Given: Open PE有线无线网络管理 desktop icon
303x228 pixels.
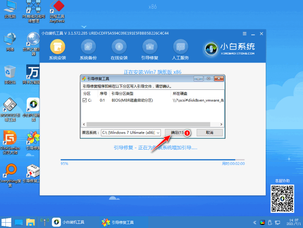Looking at the screenshot, I should pyautogui.click(x=33, y=11).
